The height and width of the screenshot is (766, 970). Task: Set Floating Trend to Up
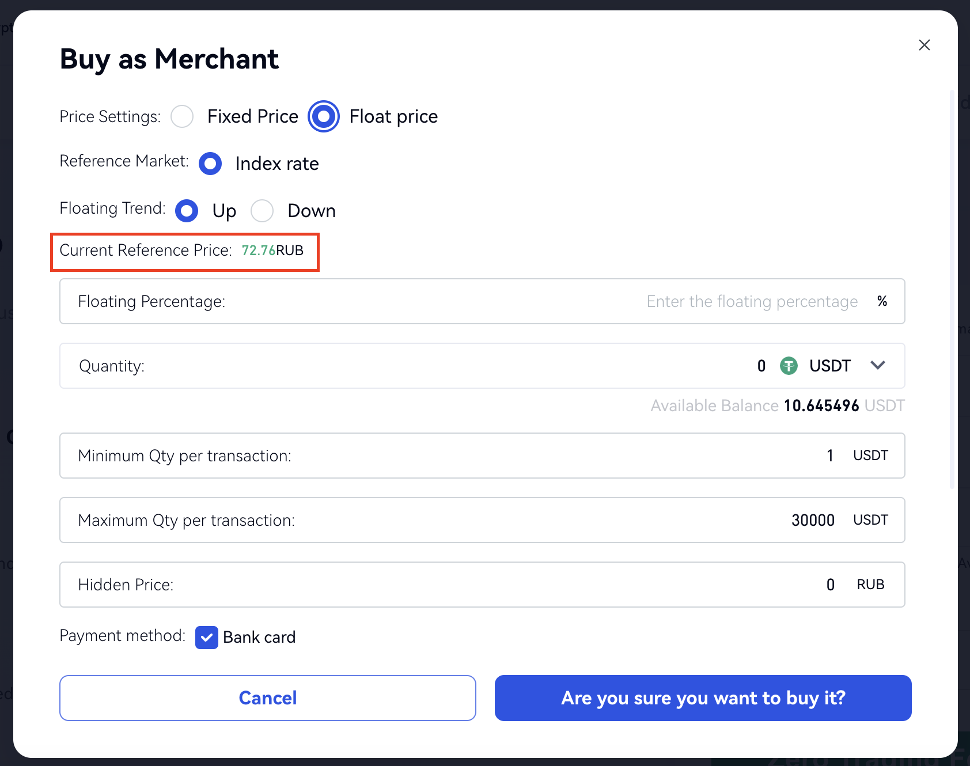tap(187, 211)
